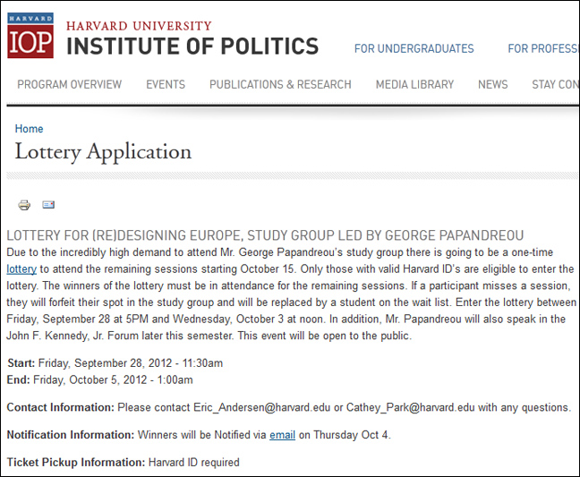Select Publications & Research in navigation
The height and width of the screenshot is (477, 580).
[280, 85]
